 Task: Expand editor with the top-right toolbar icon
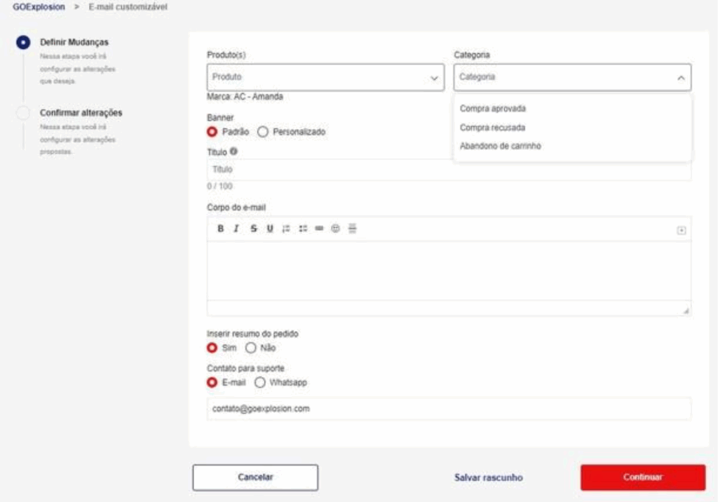(681, 230)
